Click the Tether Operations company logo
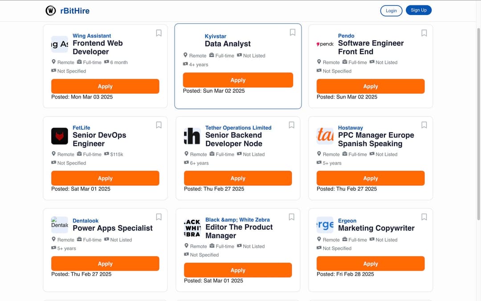Image resolution: width=481 pixels, height=301 pixels. (192, 136)
